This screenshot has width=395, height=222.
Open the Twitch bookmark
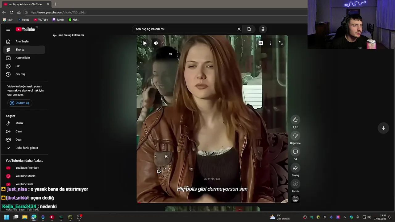pyautogui.click(x=58, y=20)
